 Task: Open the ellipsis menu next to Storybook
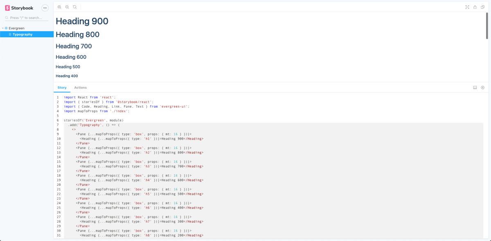[44, 7]
